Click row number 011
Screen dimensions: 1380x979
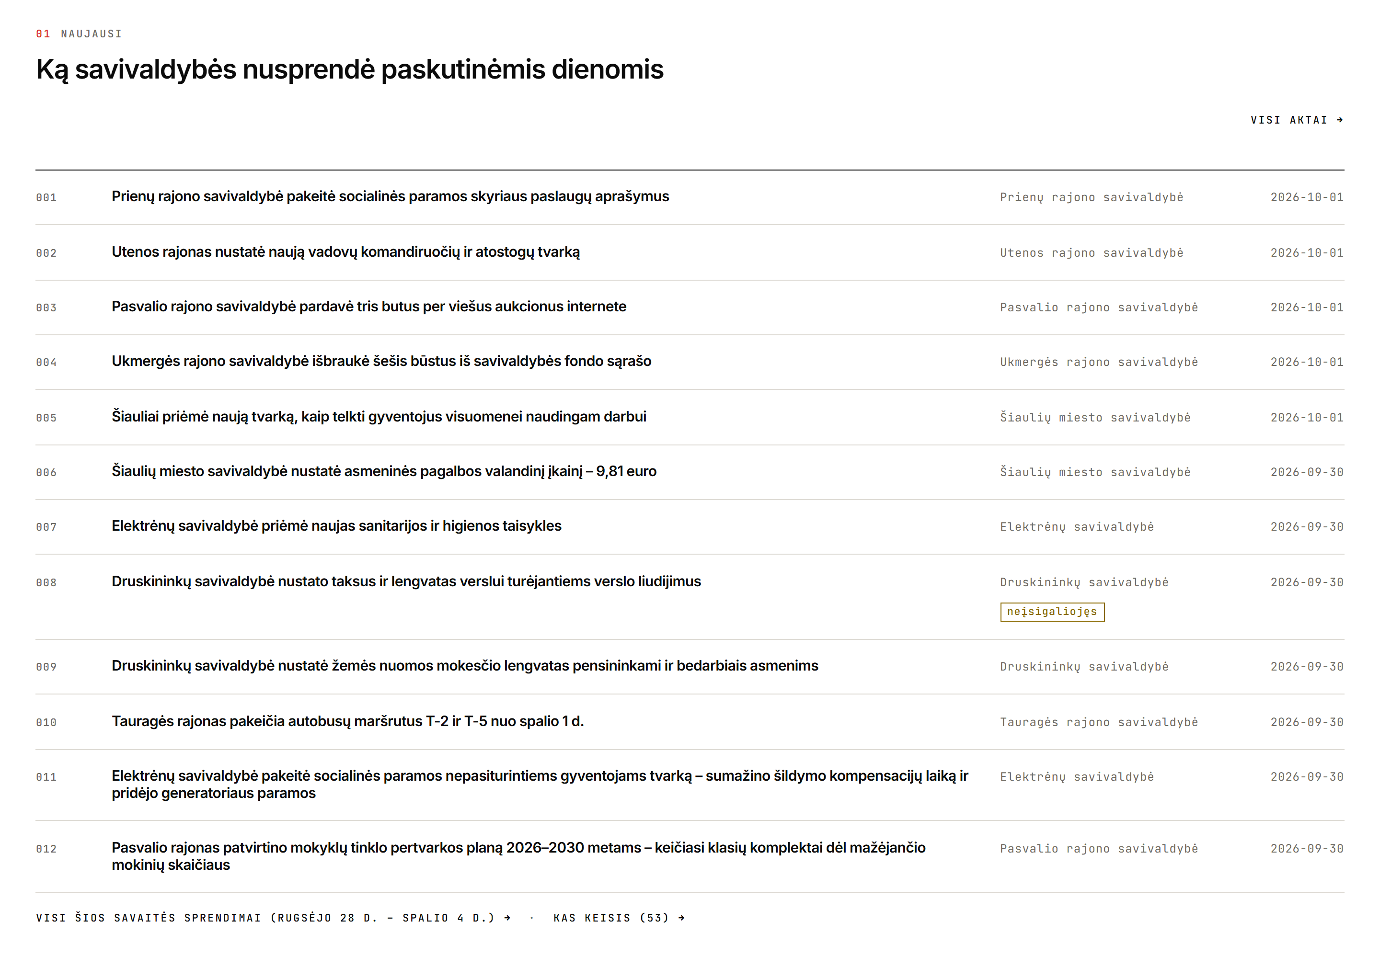46,778
